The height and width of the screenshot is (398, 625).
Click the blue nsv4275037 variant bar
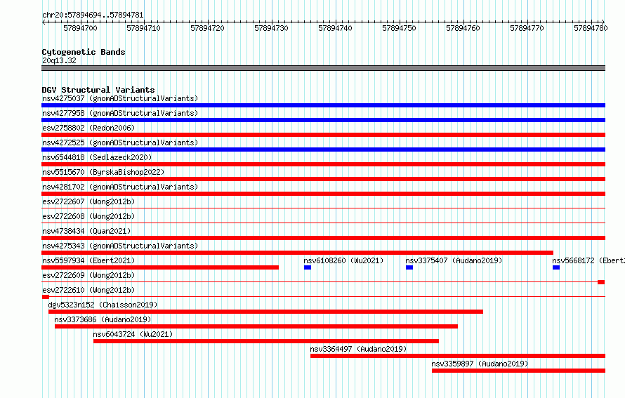point(323,105)
